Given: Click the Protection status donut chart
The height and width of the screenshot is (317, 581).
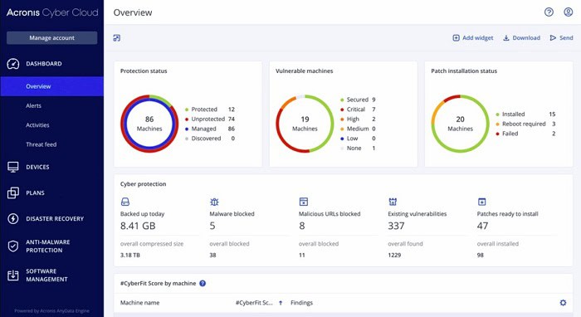Looking at the screenshot, I should pyautogui.click(x=149, y=124).
